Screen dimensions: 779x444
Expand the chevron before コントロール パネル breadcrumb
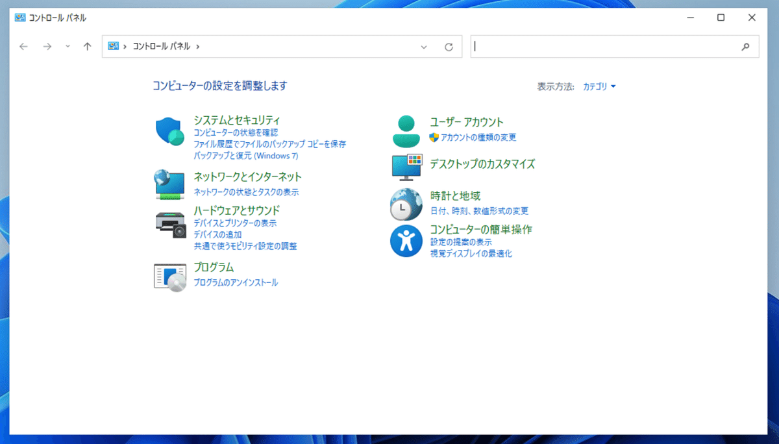(x=125, y=47)
